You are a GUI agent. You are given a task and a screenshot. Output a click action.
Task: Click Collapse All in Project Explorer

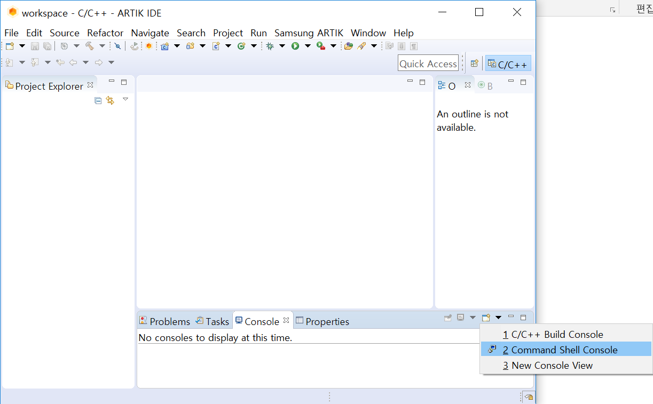pyautogui.click(x=98, y=100)
